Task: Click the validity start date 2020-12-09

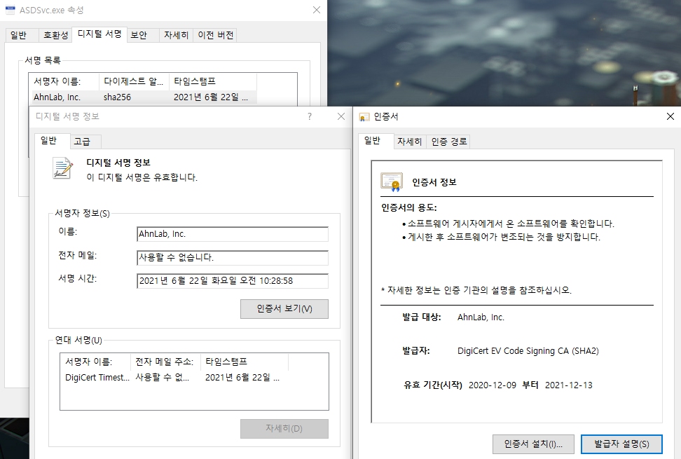Action: (x=493, y=385)
